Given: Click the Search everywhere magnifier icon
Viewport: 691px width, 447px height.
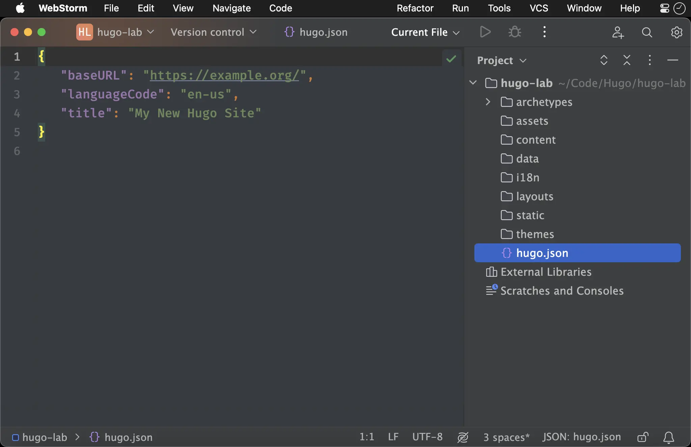Looking at the screenshot, I should (647, 31).
